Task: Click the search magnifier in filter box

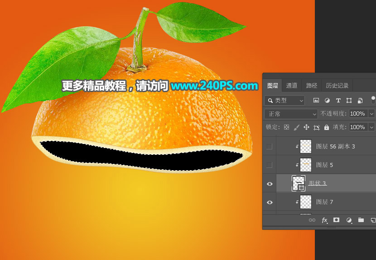Action: click(270, 101)
